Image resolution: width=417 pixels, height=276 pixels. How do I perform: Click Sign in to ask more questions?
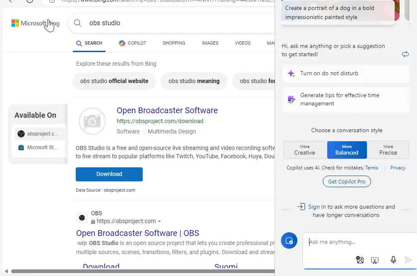point(317,207)
